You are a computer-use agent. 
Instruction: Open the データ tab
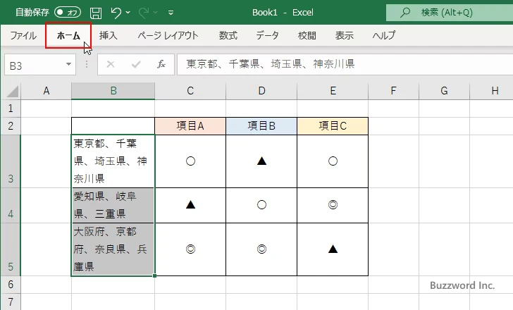[x=267, y=35]
